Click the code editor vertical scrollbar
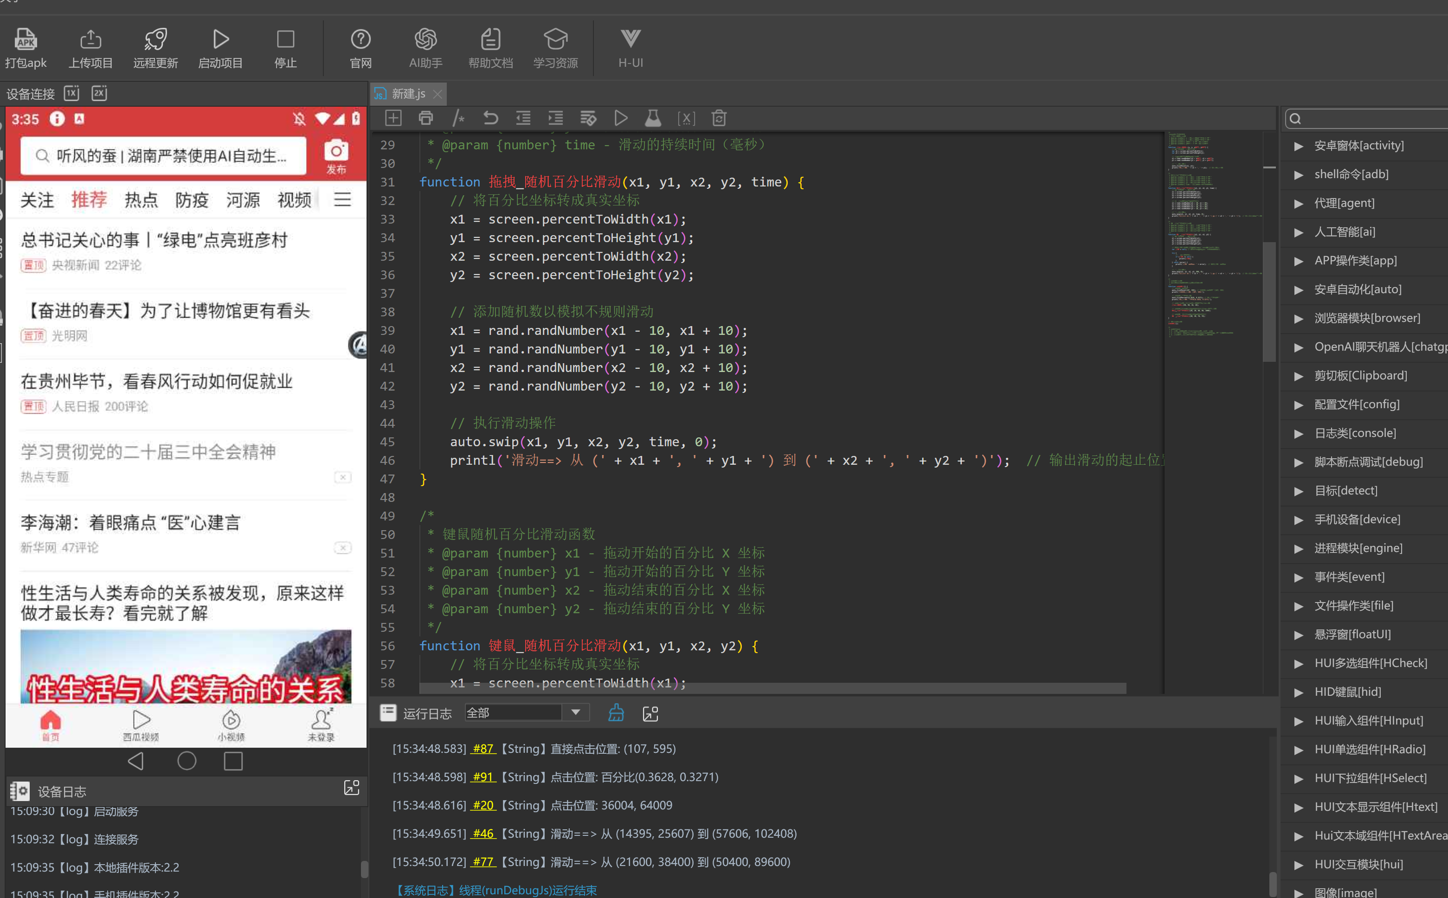This screenshot has width=1448, height=898. [x=1270, y=301]
